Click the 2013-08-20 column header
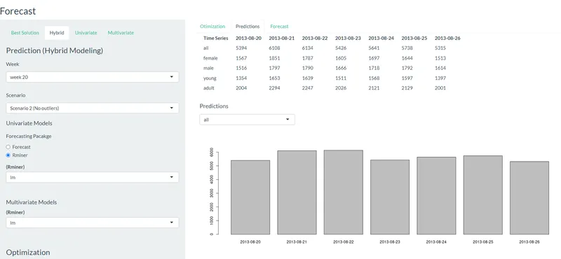The width and height of the screenshot is (561, 259). point(249,38)
